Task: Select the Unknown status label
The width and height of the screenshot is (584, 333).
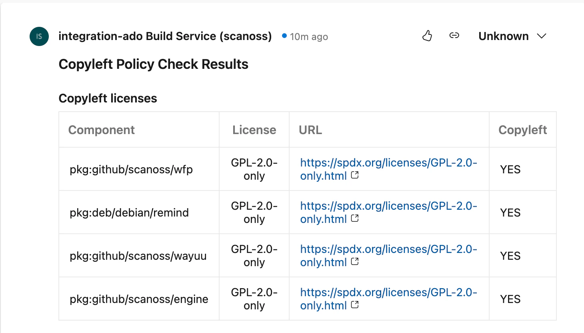Action: pos(503,36)
